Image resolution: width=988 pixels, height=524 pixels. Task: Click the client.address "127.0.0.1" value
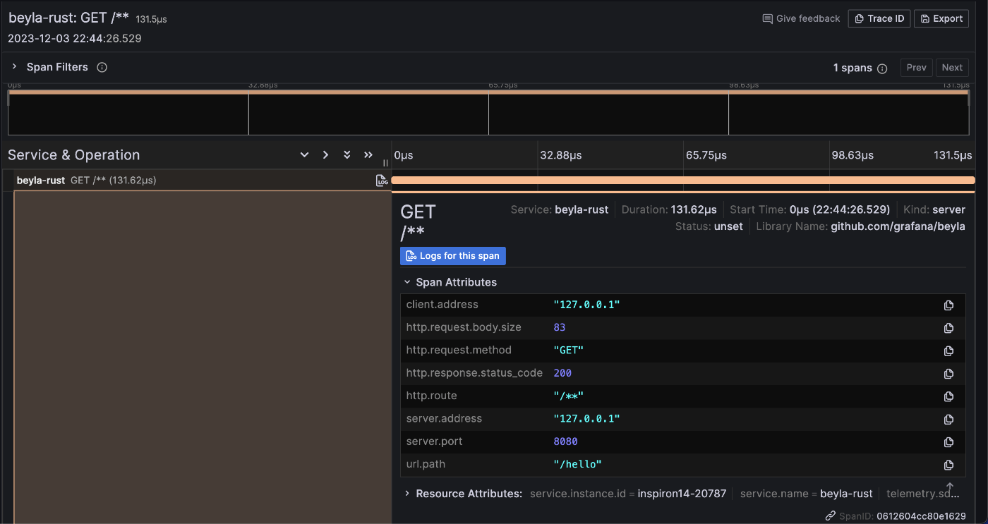[586, 305]
